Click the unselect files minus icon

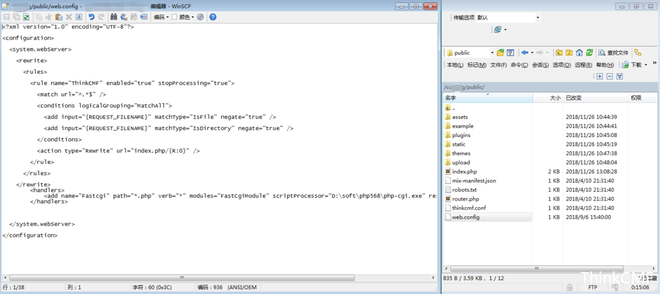coord(609,76)
